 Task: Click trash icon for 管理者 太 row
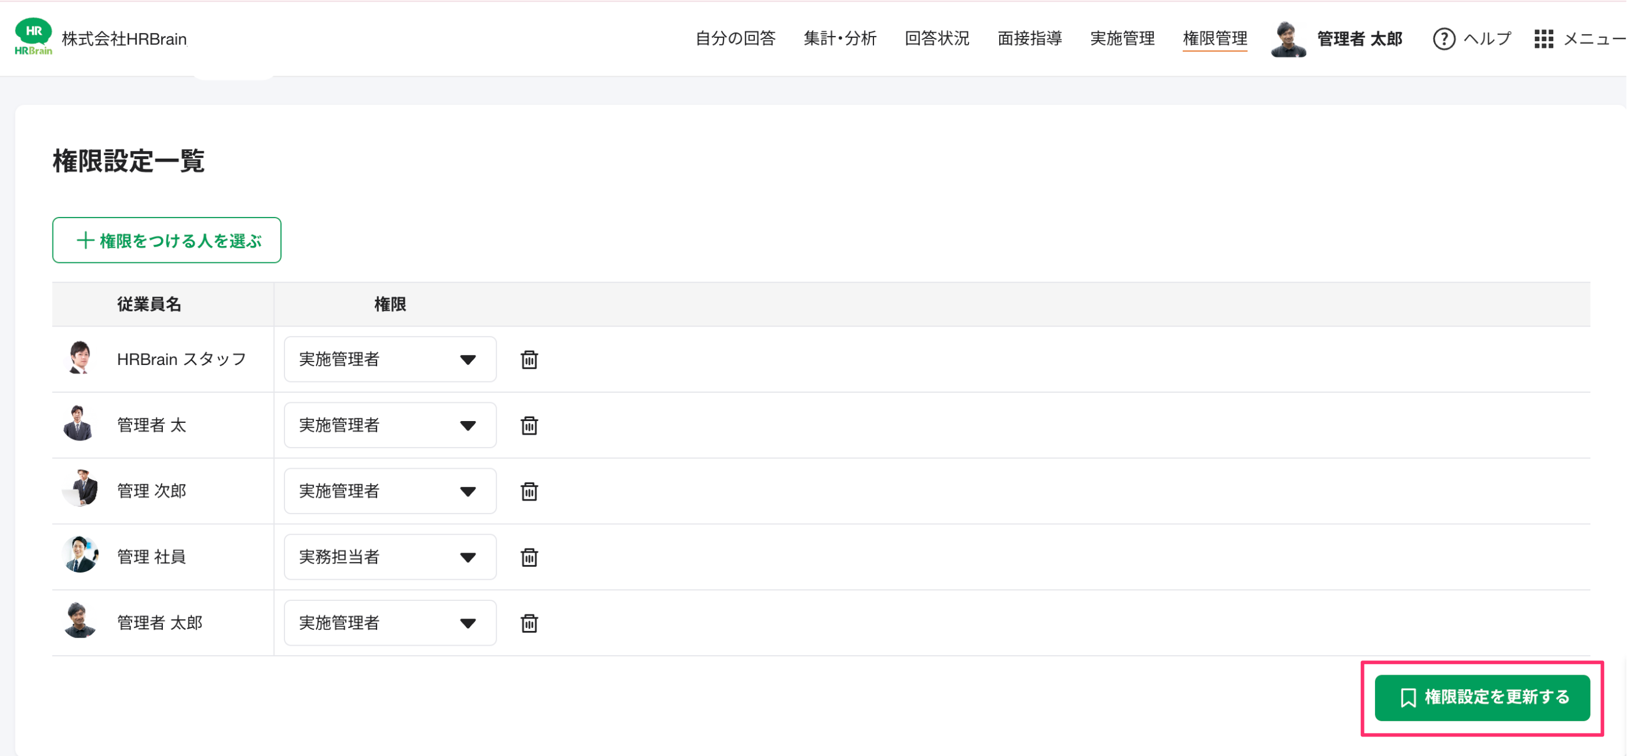529,425
